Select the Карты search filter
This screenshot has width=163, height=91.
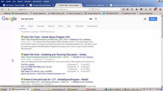tap(61, 26)
